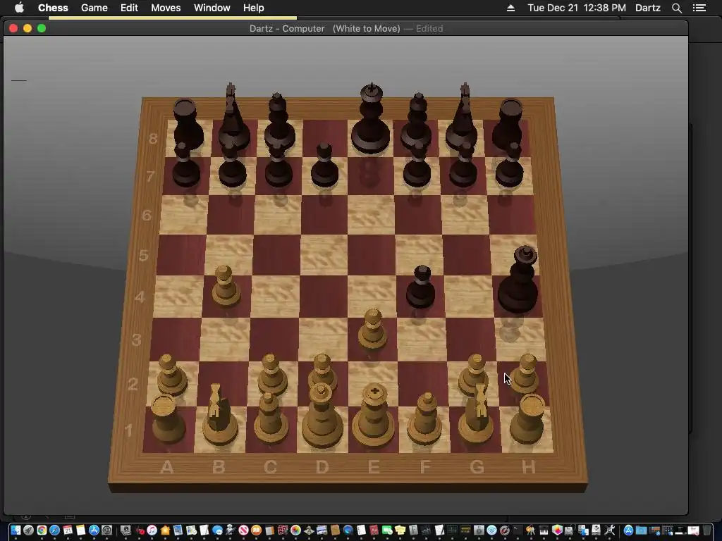Open the Help menu
The height and width of the screenshot is (541, 722).
click(x=254, y=8)
